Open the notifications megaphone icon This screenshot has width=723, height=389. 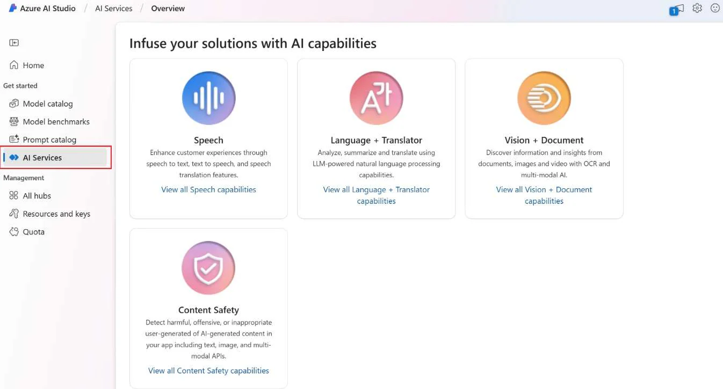pyautogui.click(x=678, y=9)
